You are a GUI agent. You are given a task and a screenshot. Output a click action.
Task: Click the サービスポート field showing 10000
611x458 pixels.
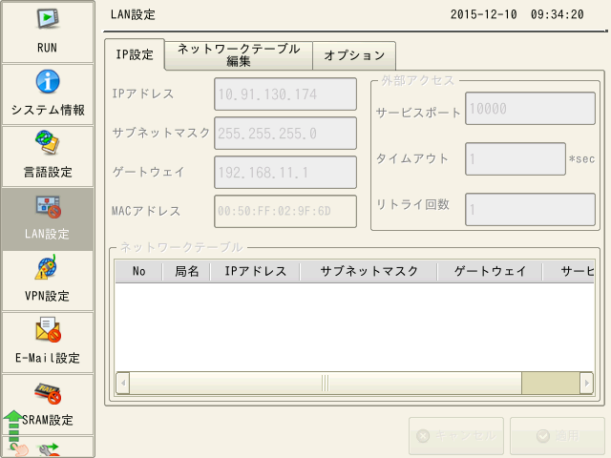pos(530,110)
